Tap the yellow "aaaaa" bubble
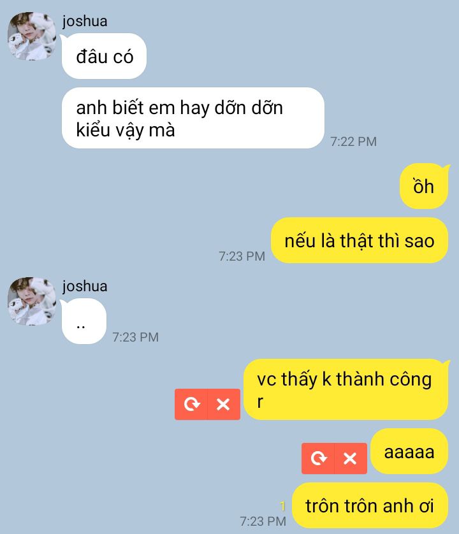Screen dimensions: 459x534 [409, 451]
